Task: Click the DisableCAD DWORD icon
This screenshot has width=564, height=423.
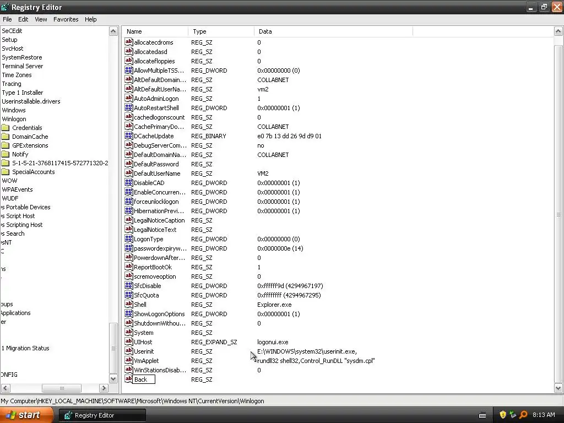Action: click(x=129, y=182)
